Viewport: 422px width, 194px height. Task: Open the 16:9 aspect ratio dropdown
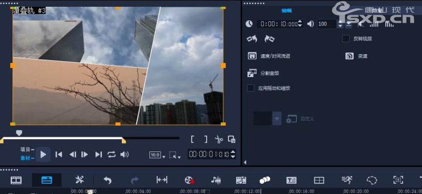tap(157, 155)
